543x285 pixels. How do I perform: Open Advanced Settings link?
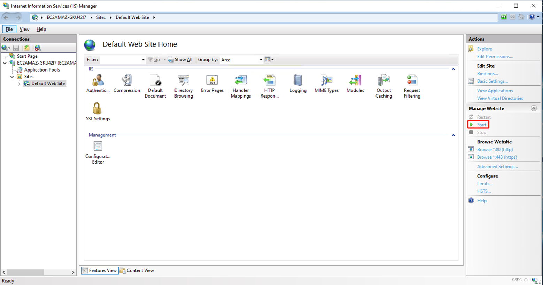497,167
